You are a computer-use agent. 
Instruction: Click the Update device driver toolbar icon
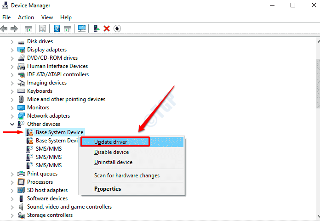(x=97, y=28)
